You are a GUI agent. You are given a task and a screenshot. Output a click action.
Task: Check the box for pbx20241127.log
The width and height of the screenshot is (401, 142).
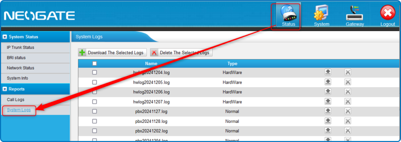[94, 111]
